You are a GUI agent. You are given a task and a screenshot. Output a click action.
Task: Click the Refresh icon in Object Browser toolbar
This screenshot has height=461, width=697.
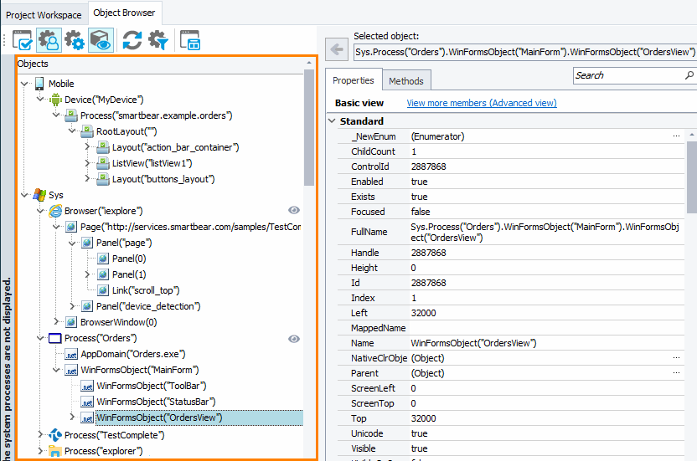[x=132, y=39]
